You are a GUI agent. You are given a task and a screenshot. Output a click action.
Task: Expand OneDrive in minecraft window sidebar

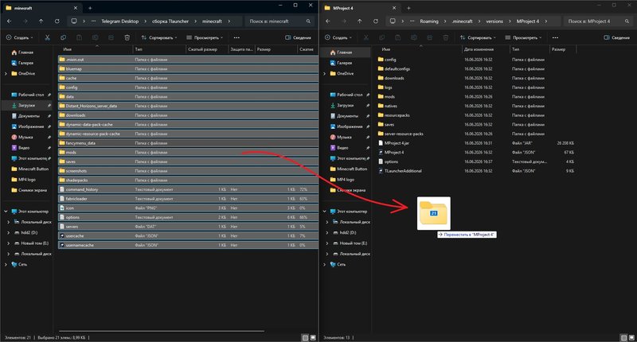pos(6,73)
